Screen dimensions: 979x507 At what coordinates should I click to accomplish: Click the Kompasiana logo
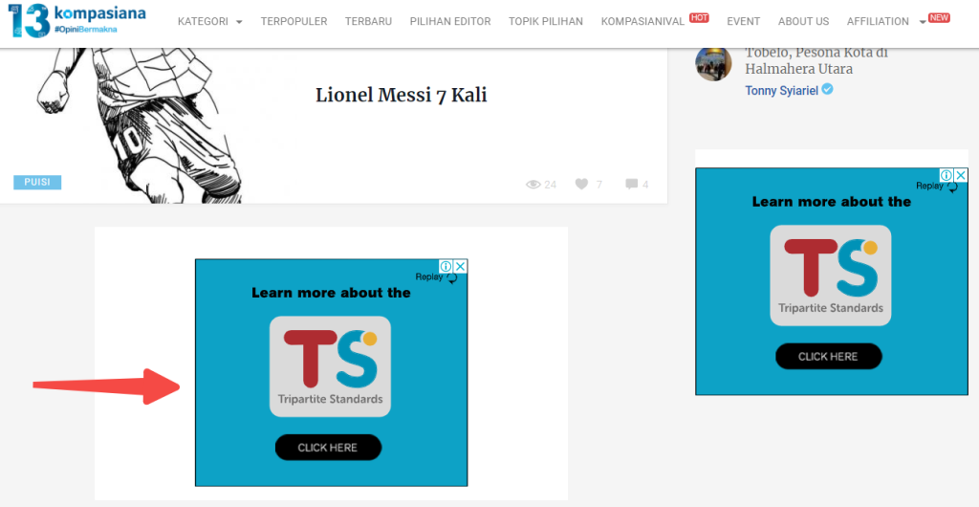coord(78,21)
